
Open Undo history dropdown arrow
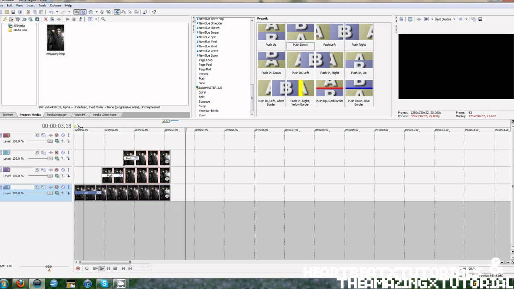(57, 12)
